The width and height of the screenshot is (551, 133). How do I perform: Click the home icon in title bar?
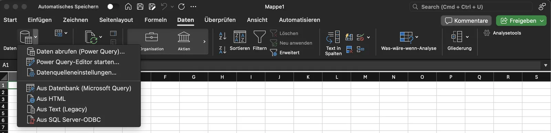pyautogui.click(x=128, y=7)
